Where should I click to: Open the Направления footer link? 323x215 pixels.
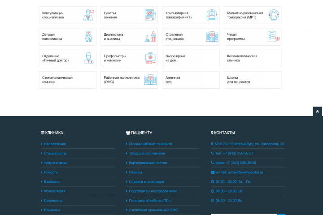pyautogui.click(x=55, y=144)
